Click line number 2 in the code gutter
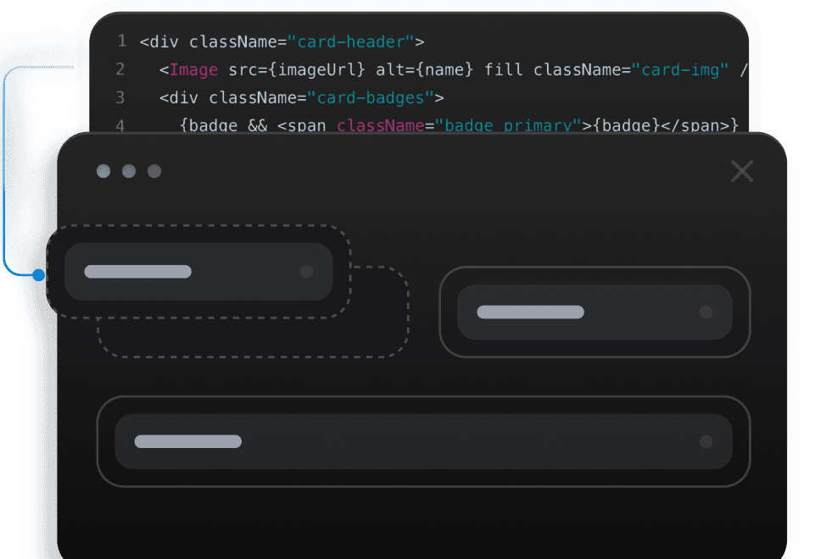 click(x=120, y=69)
